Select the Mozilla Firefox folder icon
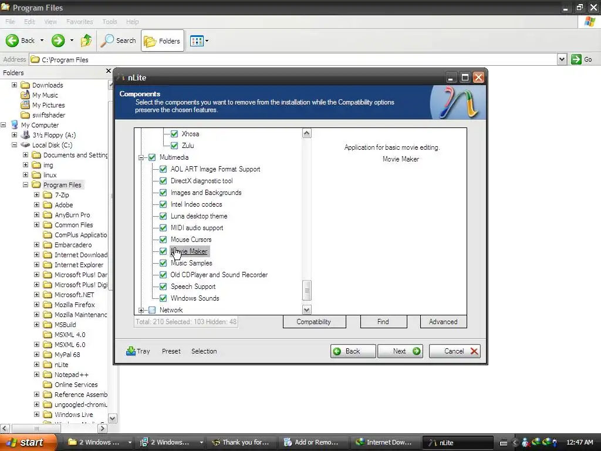 pos(48,305)
